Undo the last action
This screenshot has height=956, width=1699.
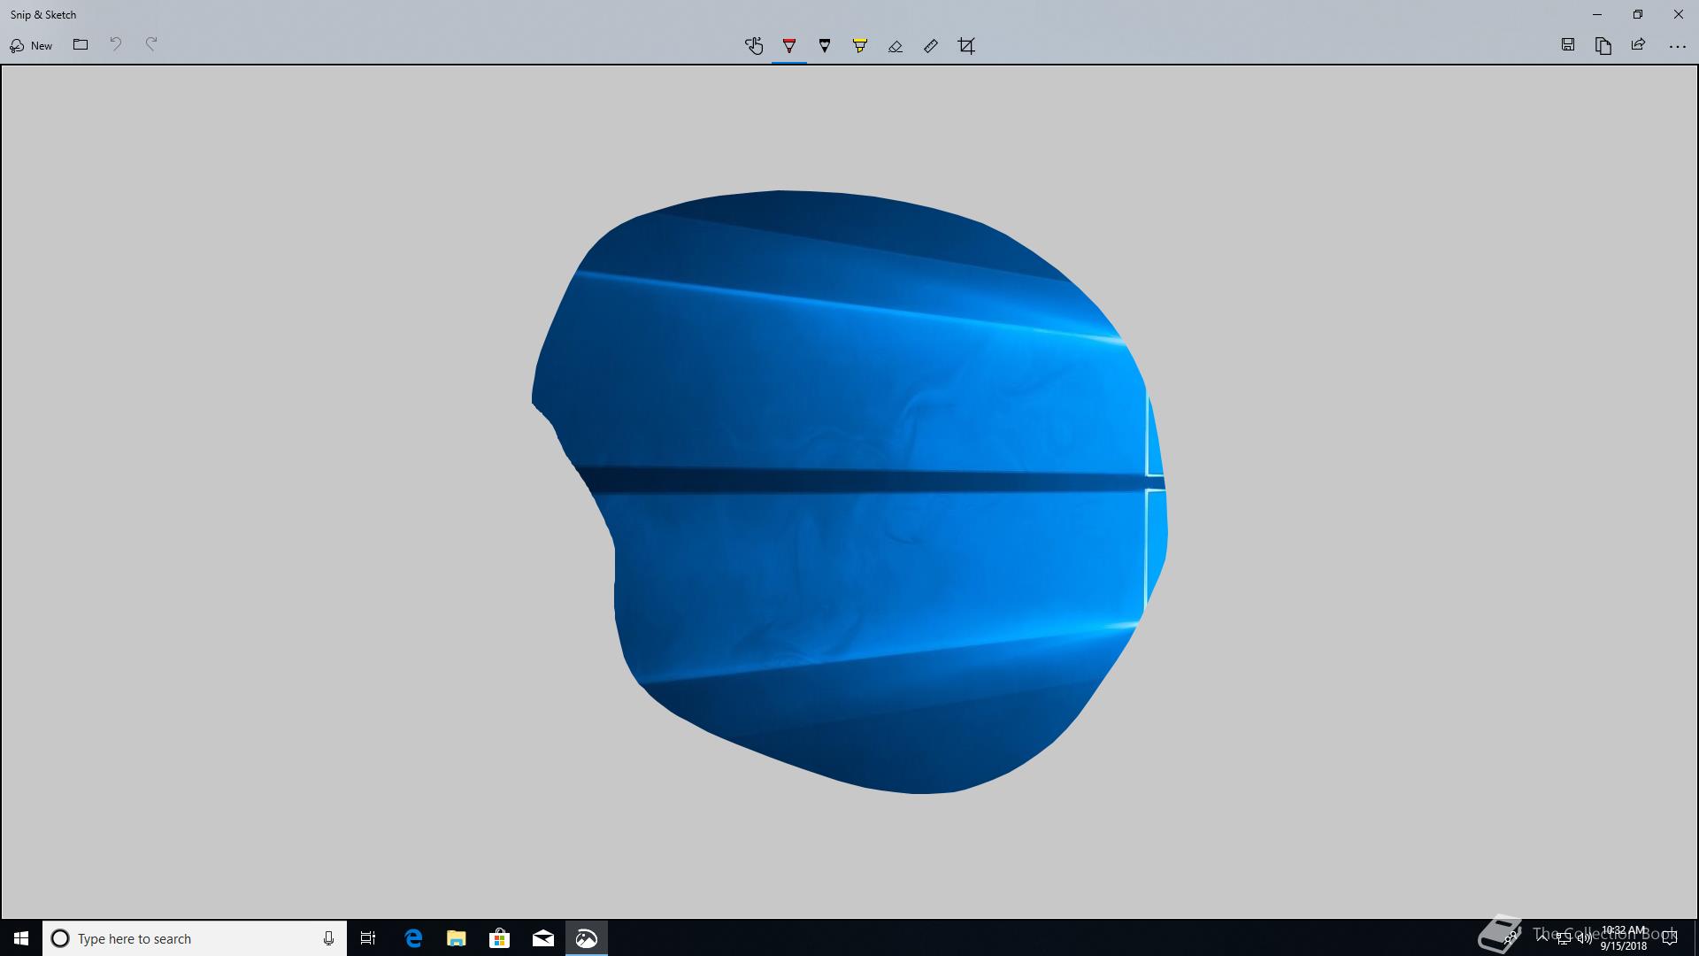116,45
